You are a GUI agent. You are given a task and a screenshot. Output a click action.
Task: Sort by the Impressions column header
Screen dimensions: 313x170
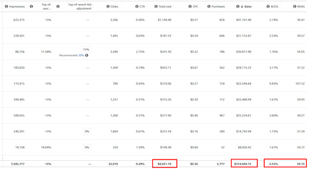click(17, 6)
